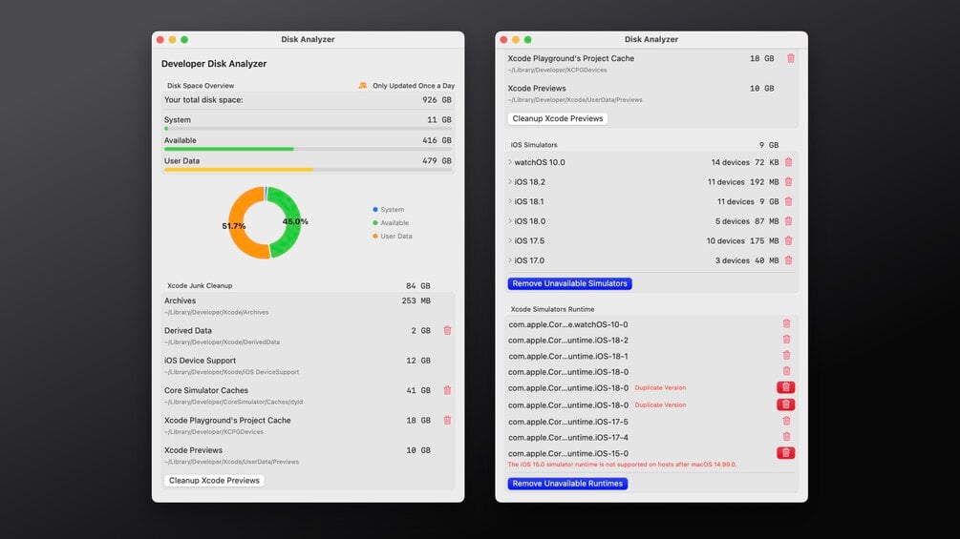
Task: Click the orange User Data legend dot
Action: tap(375, 236)
